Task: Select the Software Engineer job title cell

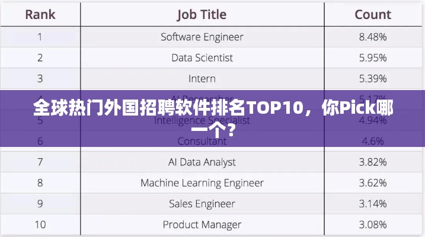Action: tap(202, 37)
